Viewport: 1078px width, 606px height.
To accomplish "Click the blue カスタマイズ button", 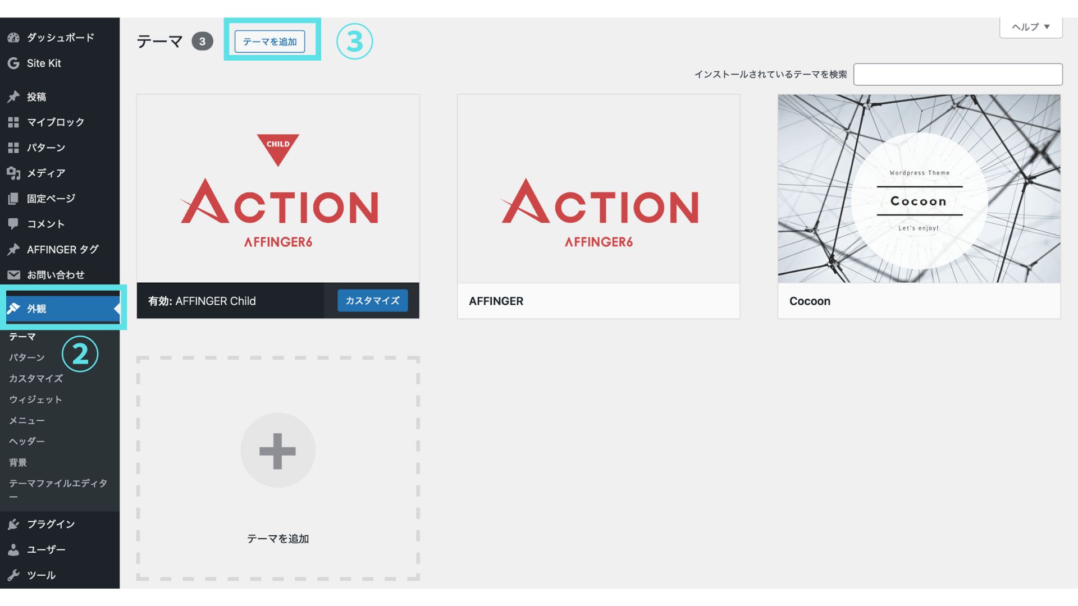I will (x=372, y=301).
